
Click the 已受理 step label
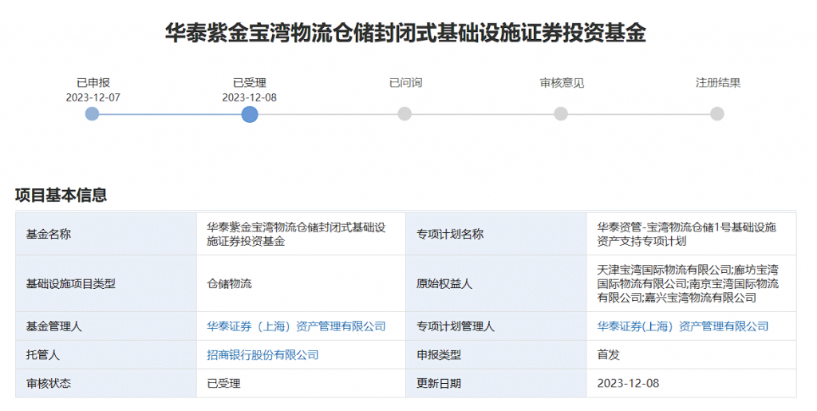pyautogui.click(x=249, y=82)
